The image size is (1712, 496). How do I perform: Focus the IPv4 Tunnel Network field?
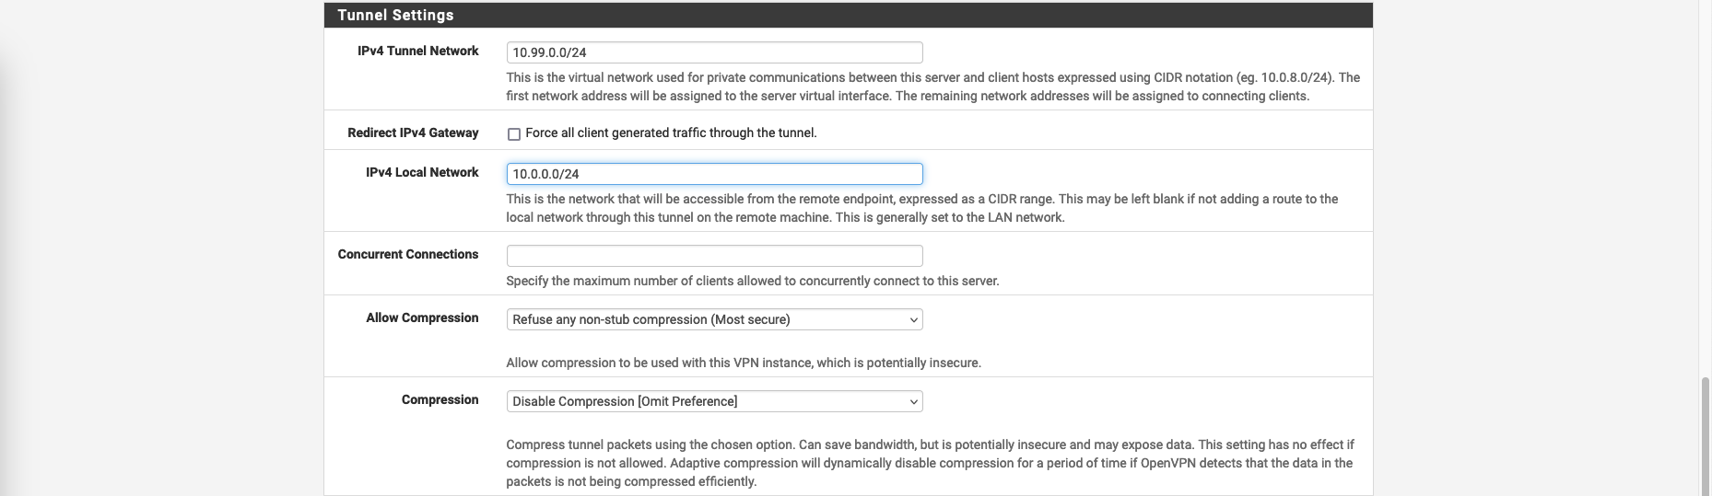pos(714,52)
